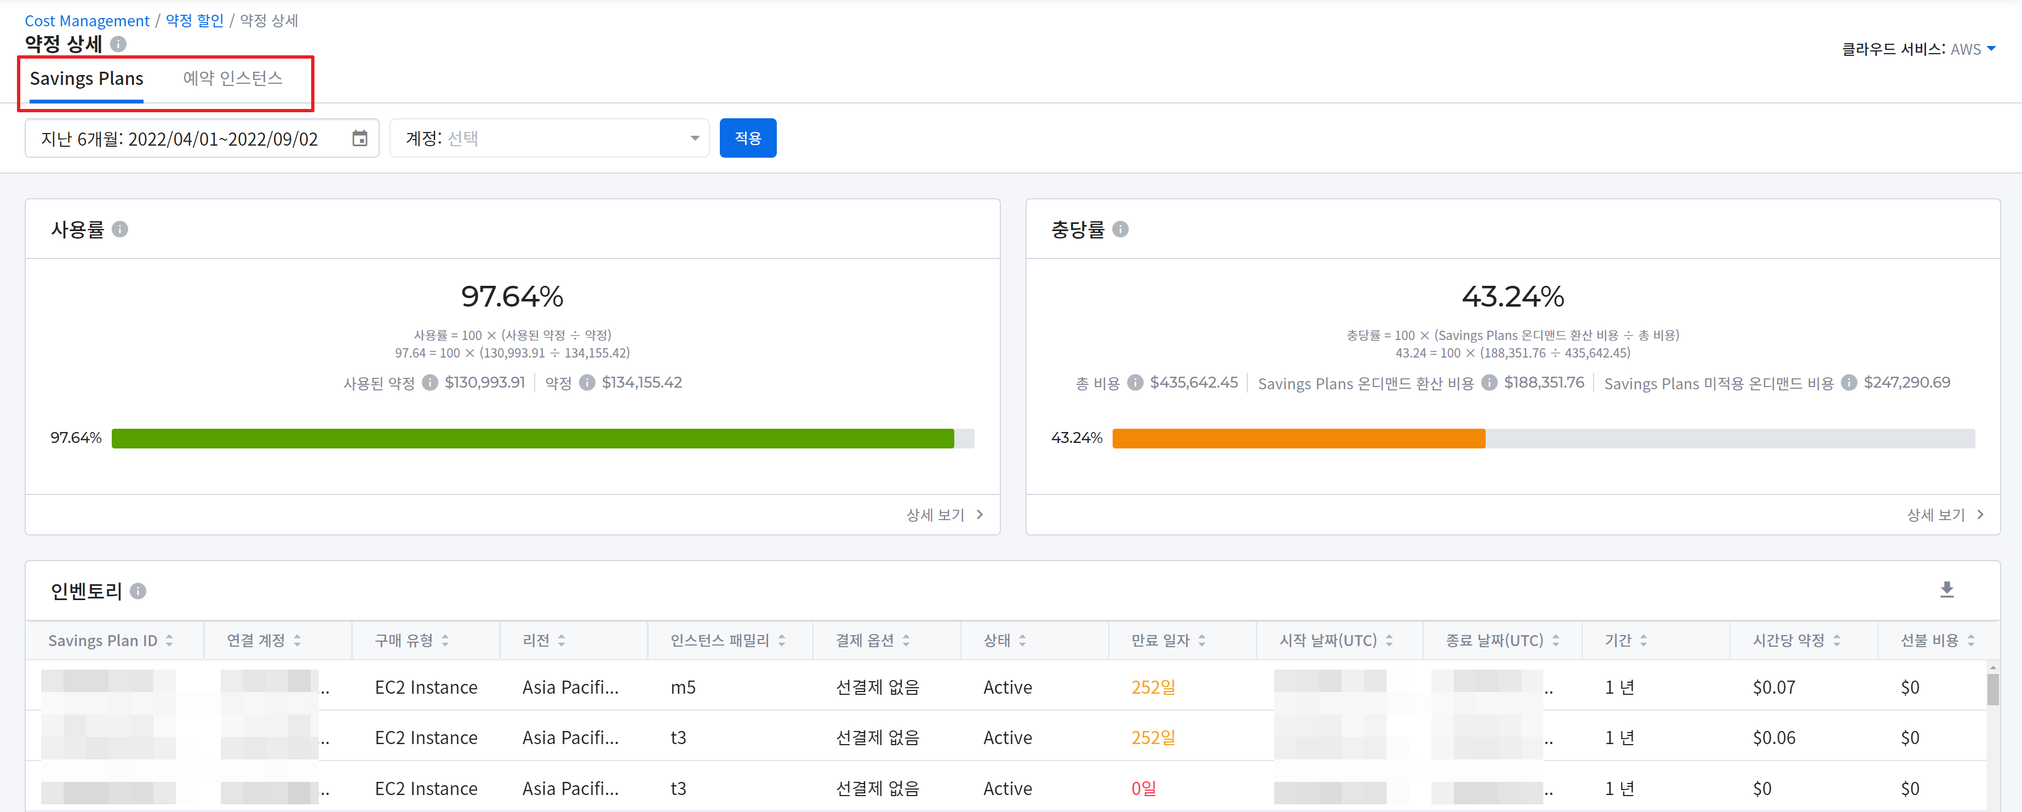Image resolution: width=2022 pixels, height=812 pixels.
Task: Go to Cost Management breadcrumb link
Action: [x=87, y=21]
